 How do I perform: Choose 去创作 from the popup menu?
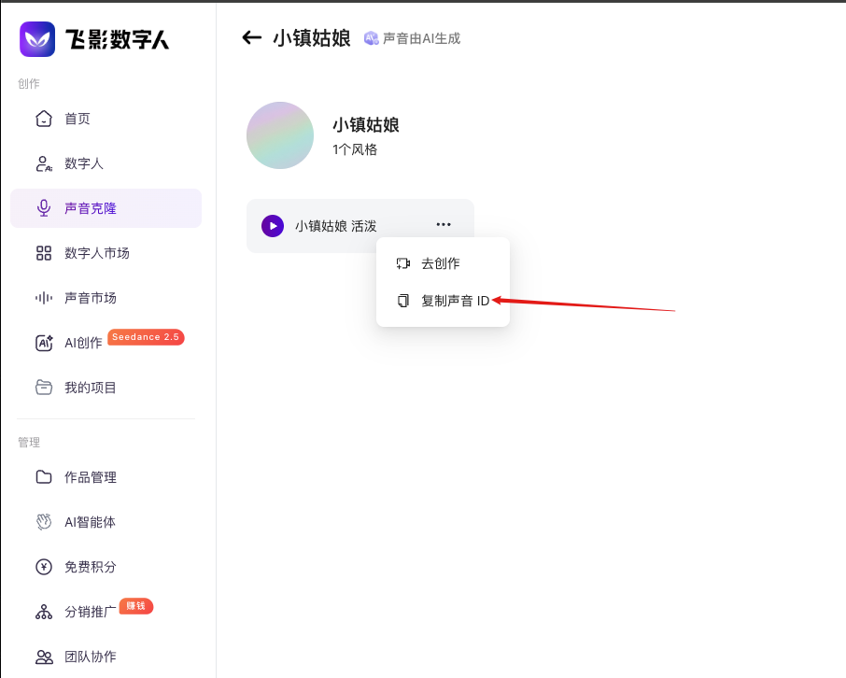pos(443,263)
